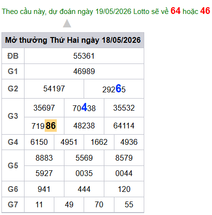Click the G3 number 64114

coord(124,126)
